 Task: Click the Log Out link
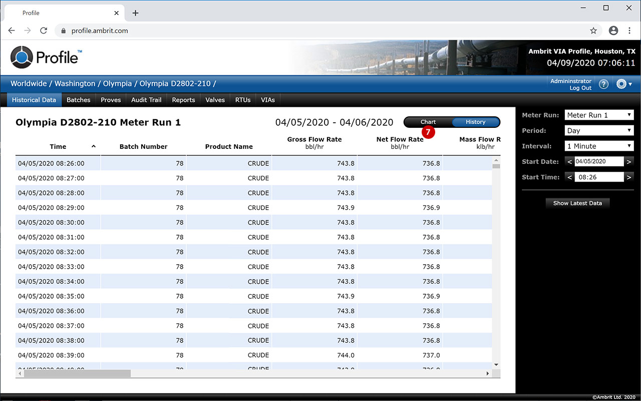[x=580, y=88]
